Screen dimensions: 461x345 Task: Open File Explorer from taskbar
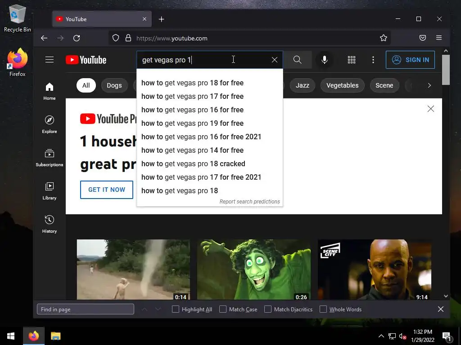[x=55, y=336]
